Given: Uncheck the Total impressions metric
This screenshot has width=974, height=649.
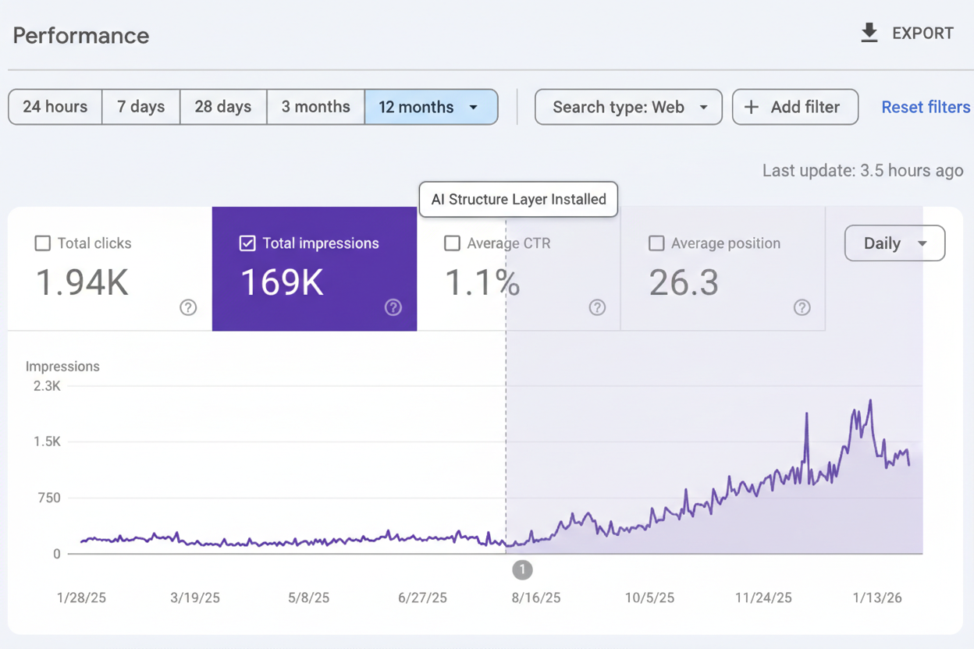Looking at the screenshot, I should (247, 243).
